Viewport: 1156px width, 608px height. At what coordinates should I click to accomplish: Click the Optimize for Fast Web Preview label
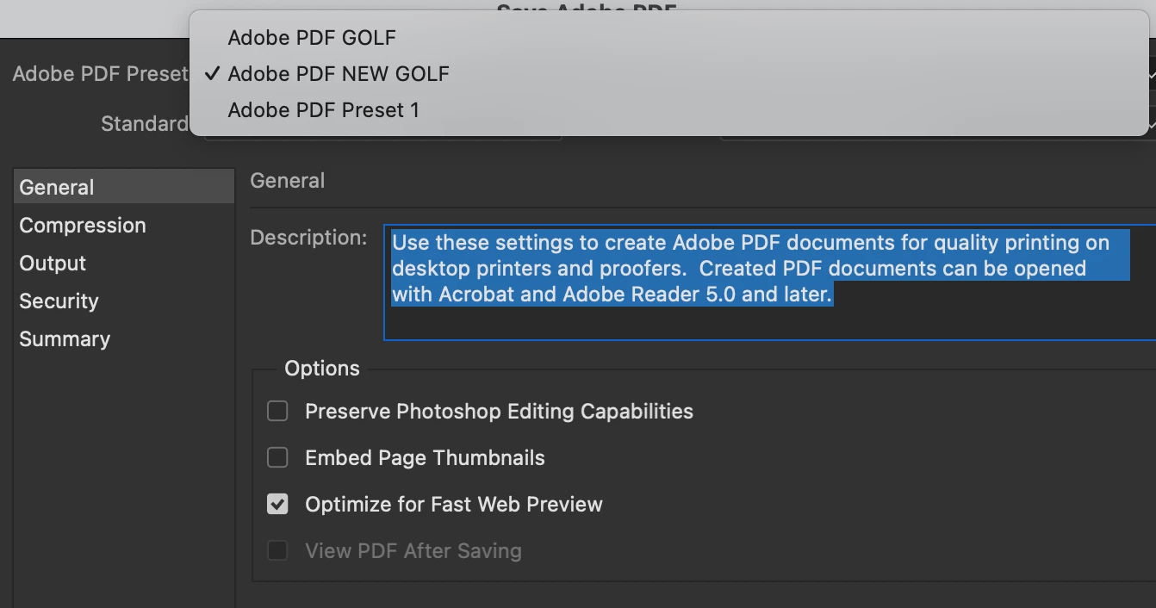[x=454, y=505]
